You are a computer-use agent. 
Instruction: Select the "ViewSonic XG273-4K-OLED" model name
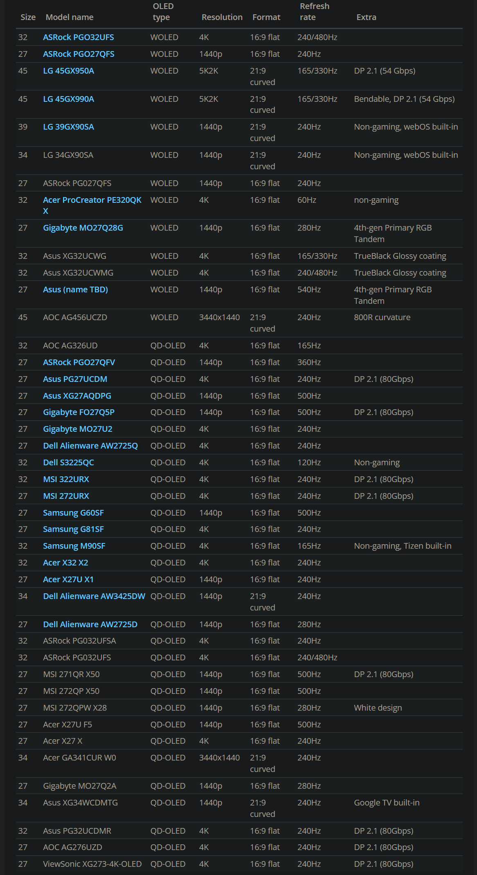pos(92,864)
